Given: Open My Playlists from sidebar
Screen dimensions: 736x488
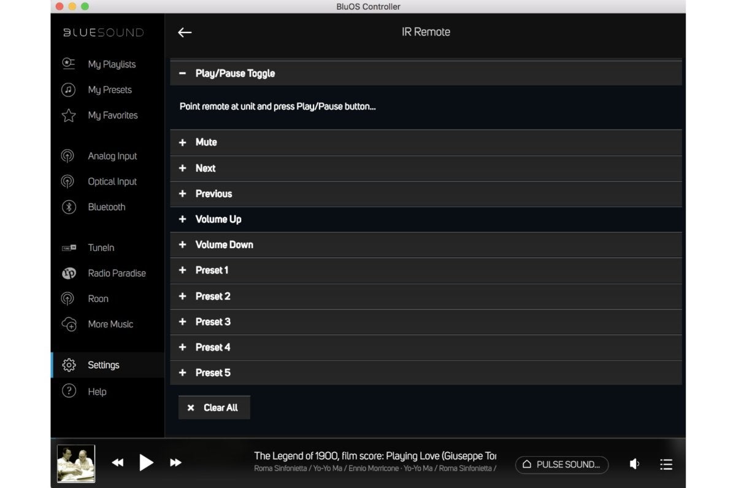Looking at the screenshot, I should pos(112,64).
